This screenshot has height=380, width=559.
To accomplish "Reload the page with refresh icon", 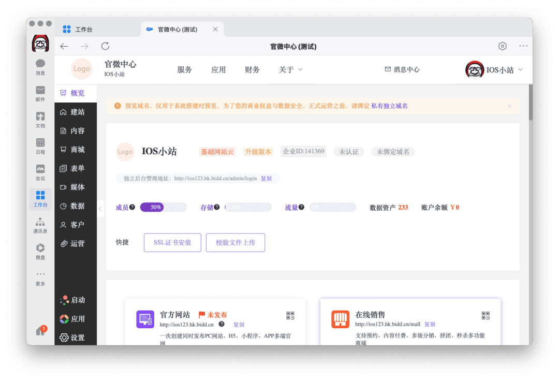I will pos(105,46).
